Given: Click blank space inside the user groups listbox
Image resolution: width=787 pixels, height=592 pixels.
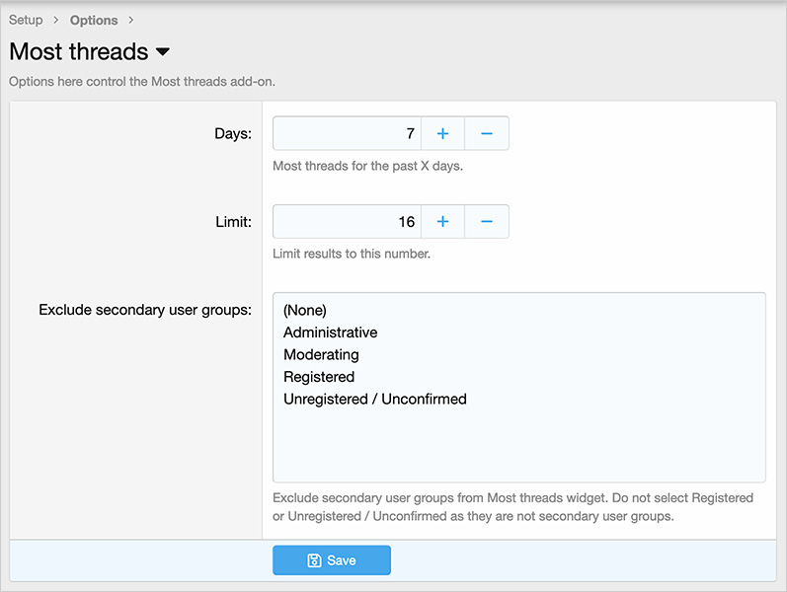Looking at the screenshot, I should (x=518, y=449).
